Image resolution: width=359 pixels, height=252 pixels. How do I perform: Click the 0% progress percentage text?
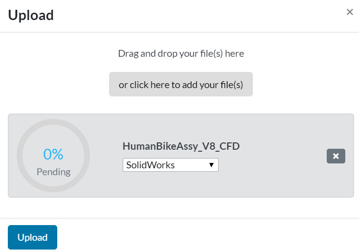point(53,155)
